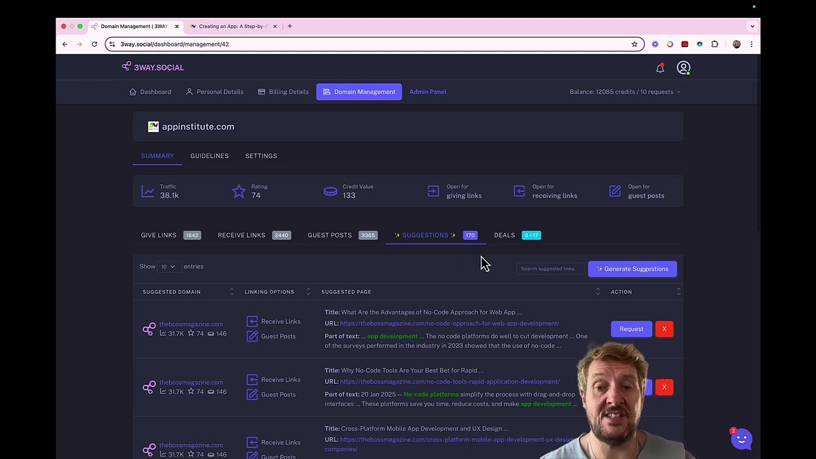This screenshot has width=816, height=459.
Task: Open the notifications bell
Action: [x=660, y=68]
